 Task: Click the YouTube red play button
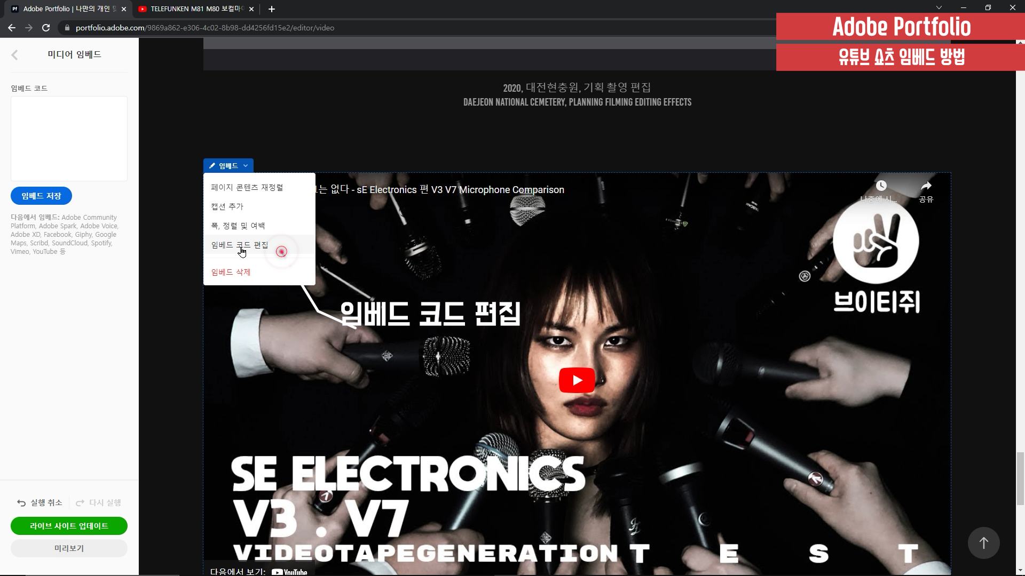[577, 380]
